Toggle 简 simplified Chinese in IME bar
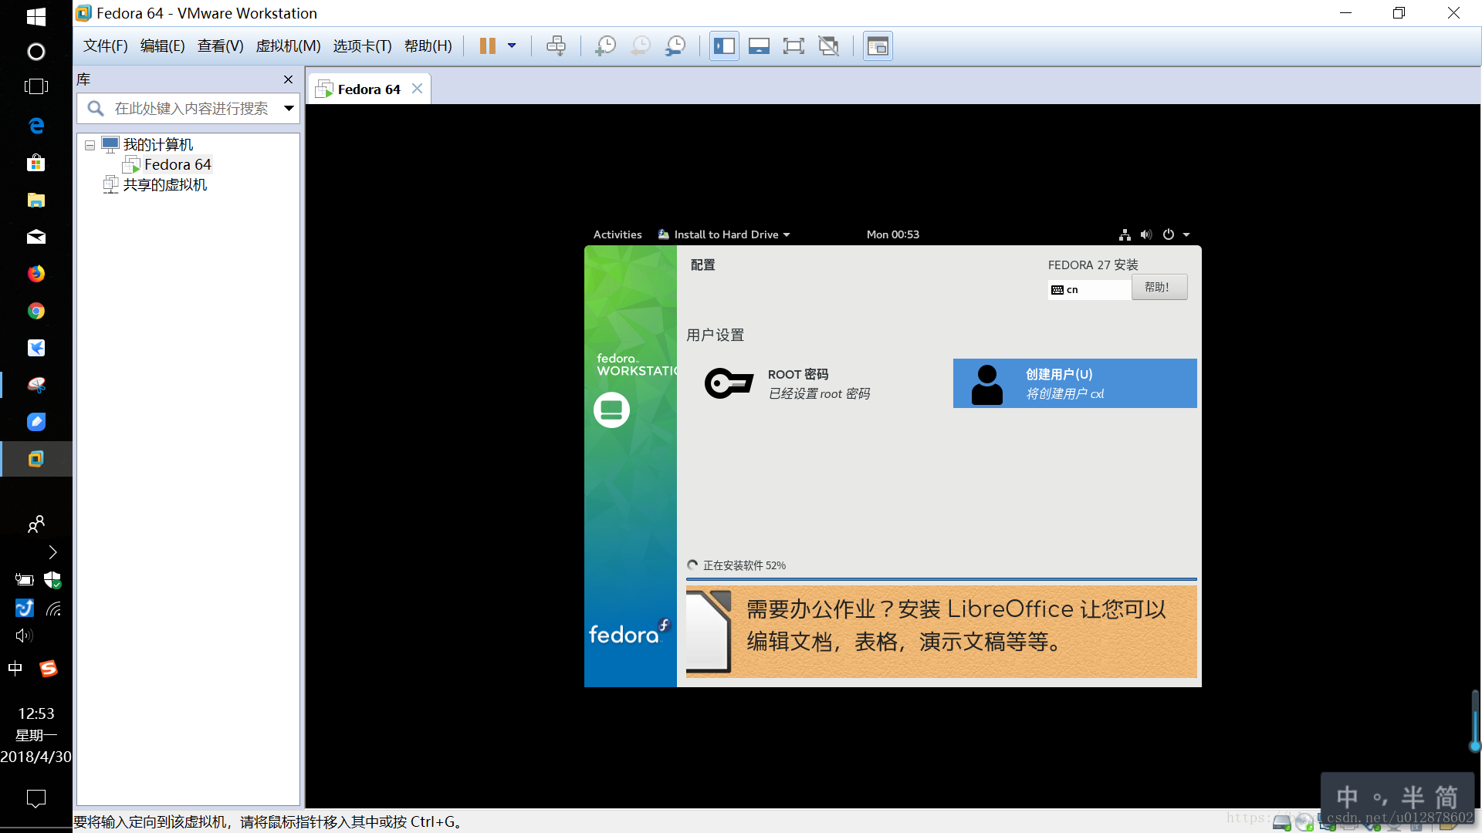Viewport: 1482px width, 833px height. [1446, 797]
